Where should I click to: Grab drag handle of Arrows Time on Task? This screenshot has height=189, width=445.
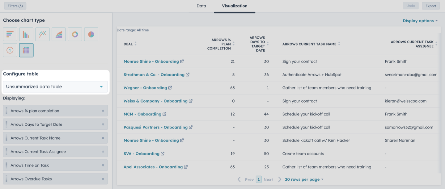[x=6, y=165]
